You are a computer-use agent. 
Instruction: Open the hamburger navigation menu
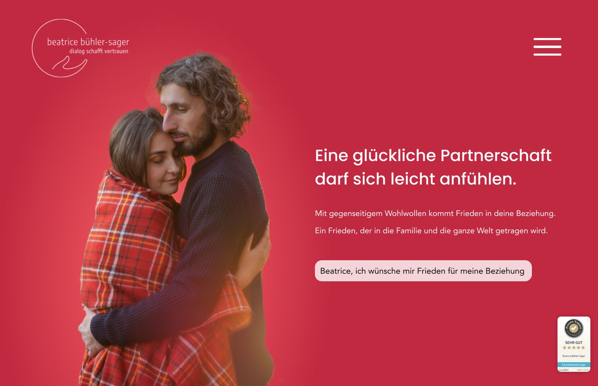pos(547,47)
